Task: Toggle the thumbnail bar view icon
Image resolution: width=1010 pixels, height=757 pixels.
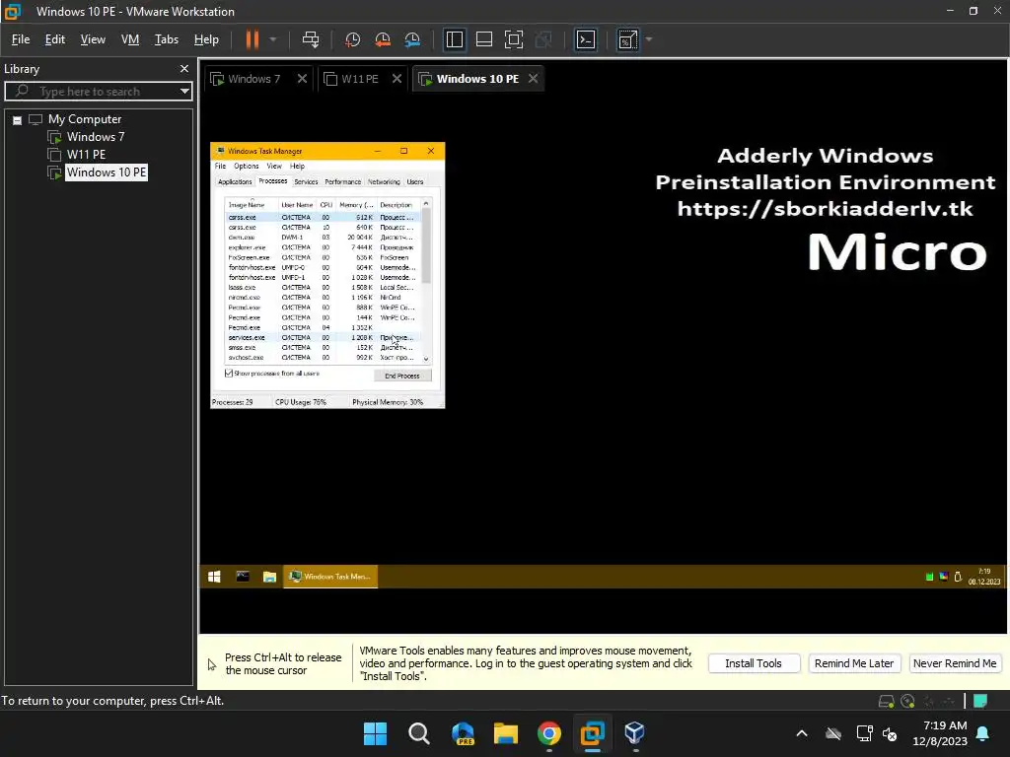Action: pyautogui.click(x=483, y=39)
